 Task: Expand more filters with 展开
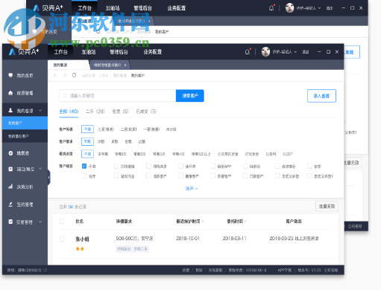[192, 189]
